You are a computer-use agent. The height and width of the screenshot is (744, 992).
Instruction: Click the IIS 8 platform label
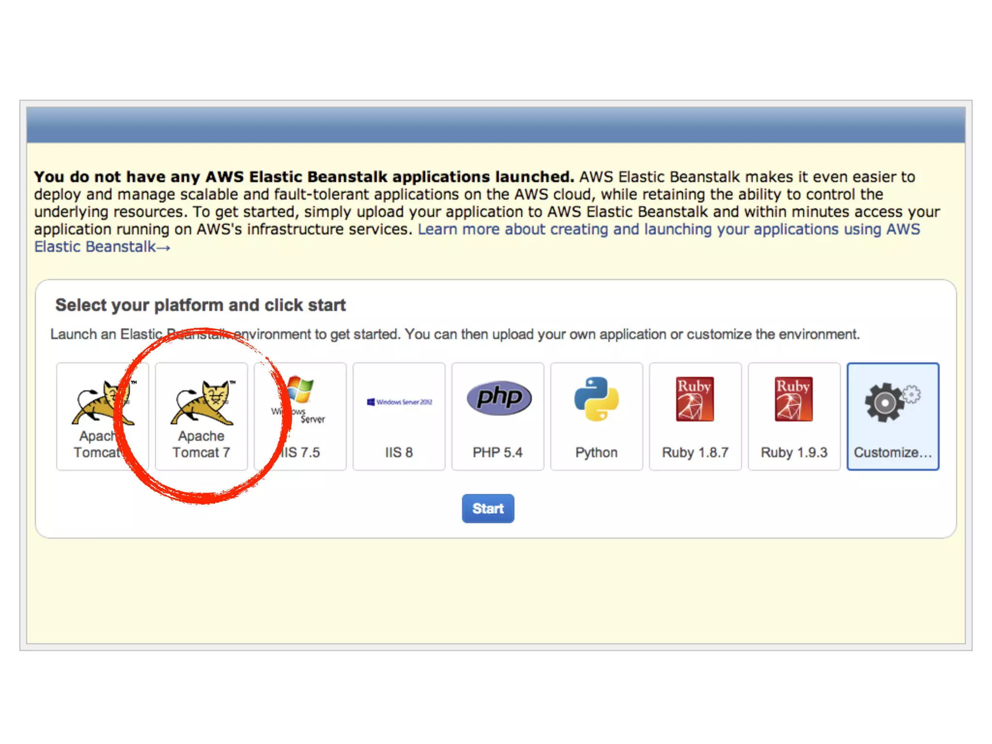point(399,452)
